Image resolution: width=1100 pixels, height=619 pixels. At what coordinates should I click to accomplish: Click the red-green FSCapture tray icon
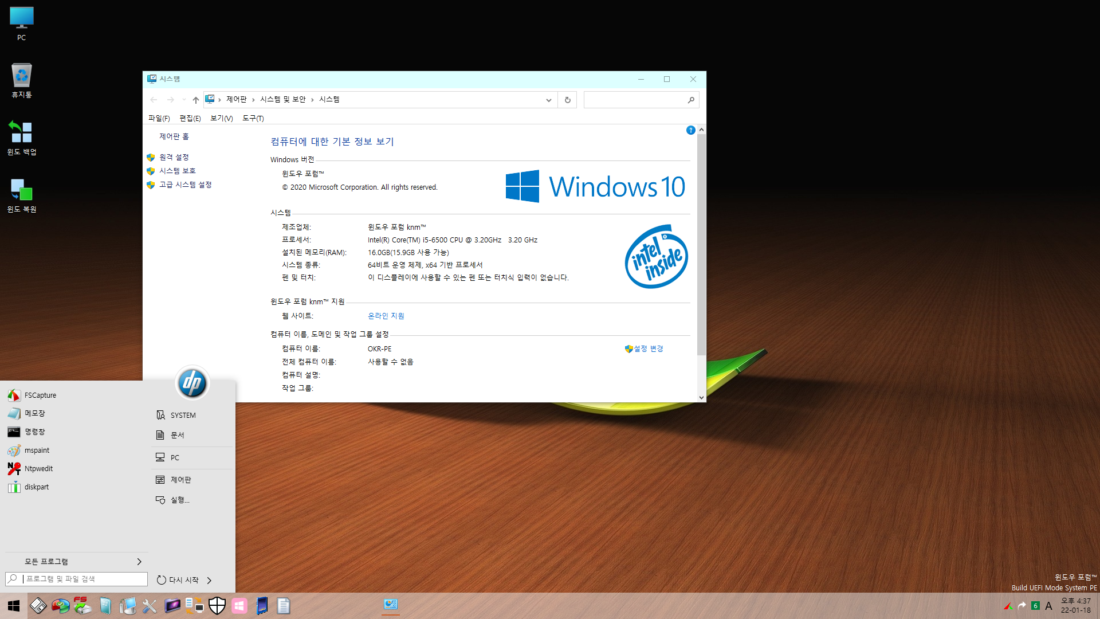(x=1008, y=606)
